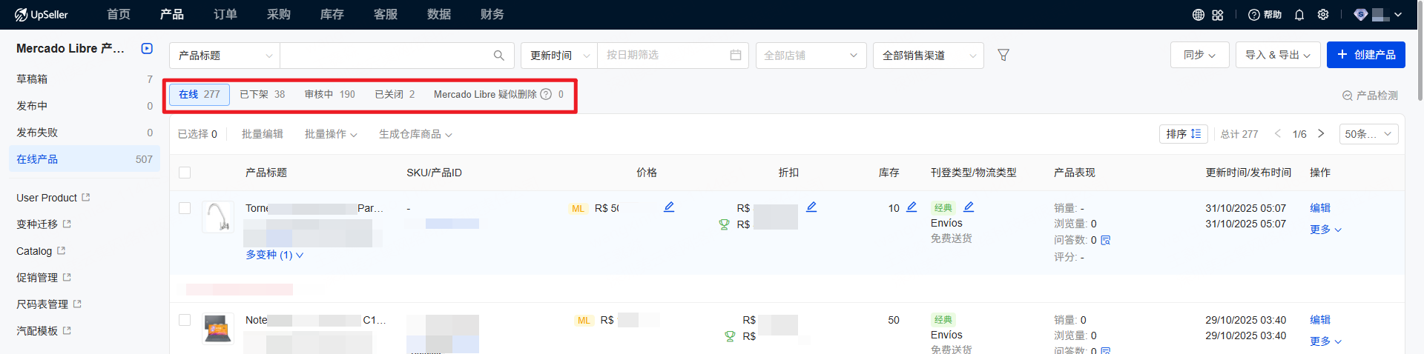This screenshot has width=1424, height=354.
Task: Check the Torneira product row checkbox
Action: tap(185, 208)
